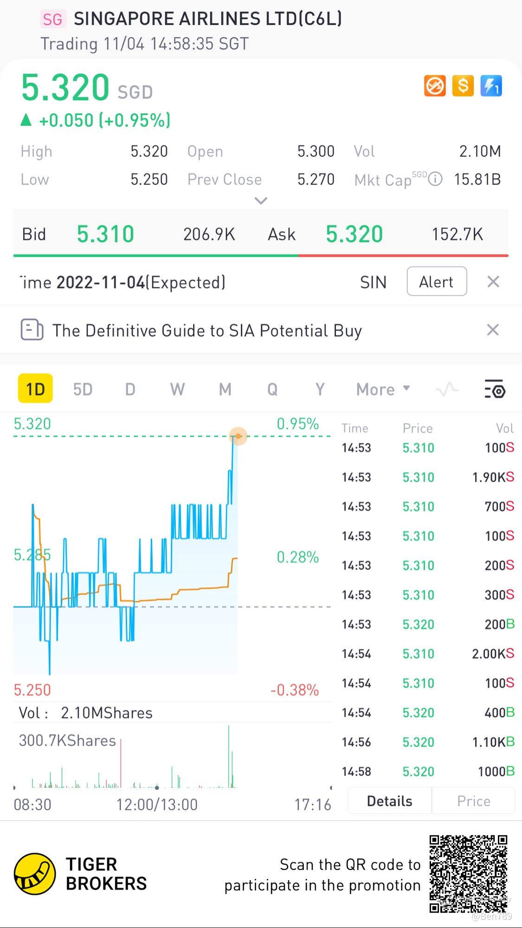
Task: Tap the chart indicator waveform icon
Action: point(447,389)
